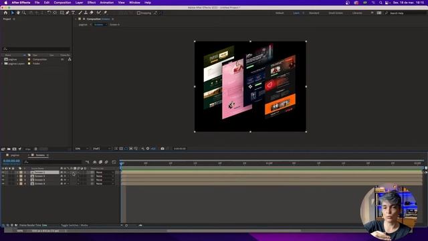Screen dimensions: 428x241
Task: Expand the paginas Layers folder
Action: 2,64
